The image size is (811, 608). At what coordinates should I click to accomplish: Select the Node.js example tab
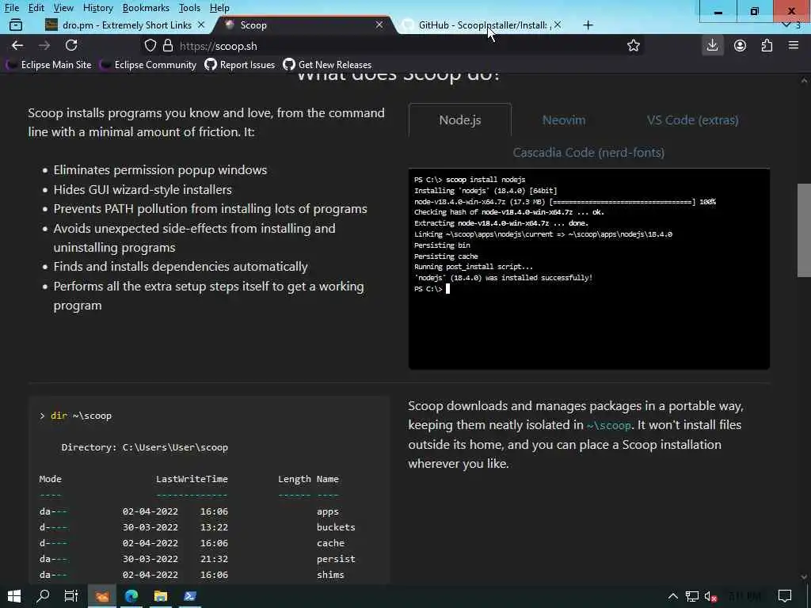pyautogui.click(x=460, y=120)
